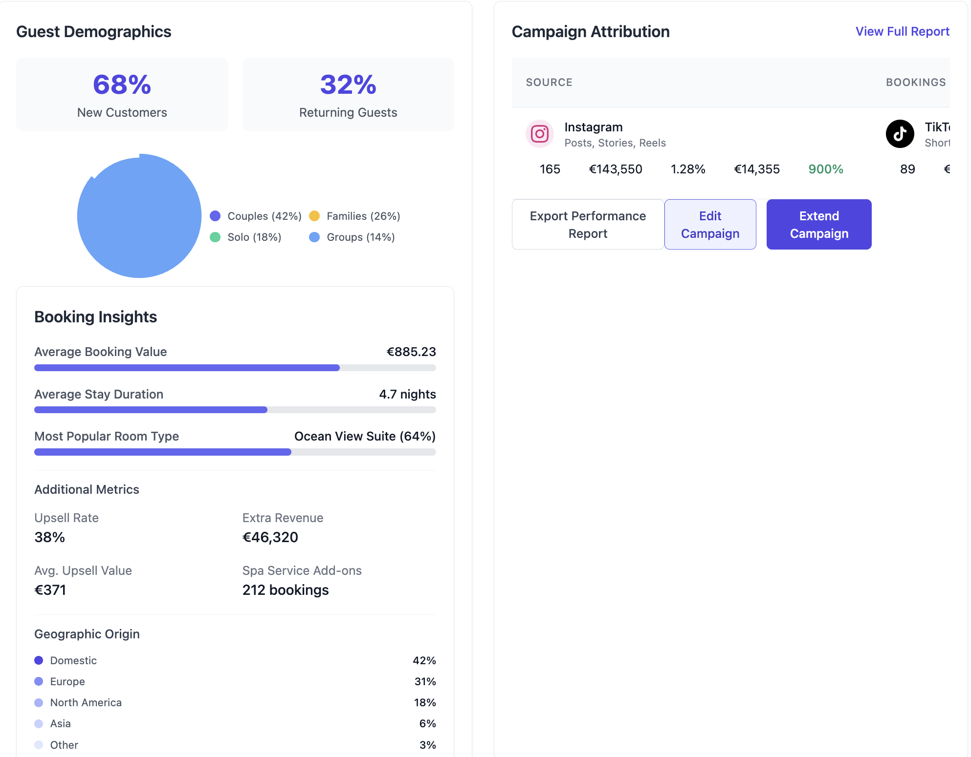This screenshot has width=971, height=757.
Task: Click the Average Booking Value progress bar
Action: pyautogui.click(x=235, y=368)
